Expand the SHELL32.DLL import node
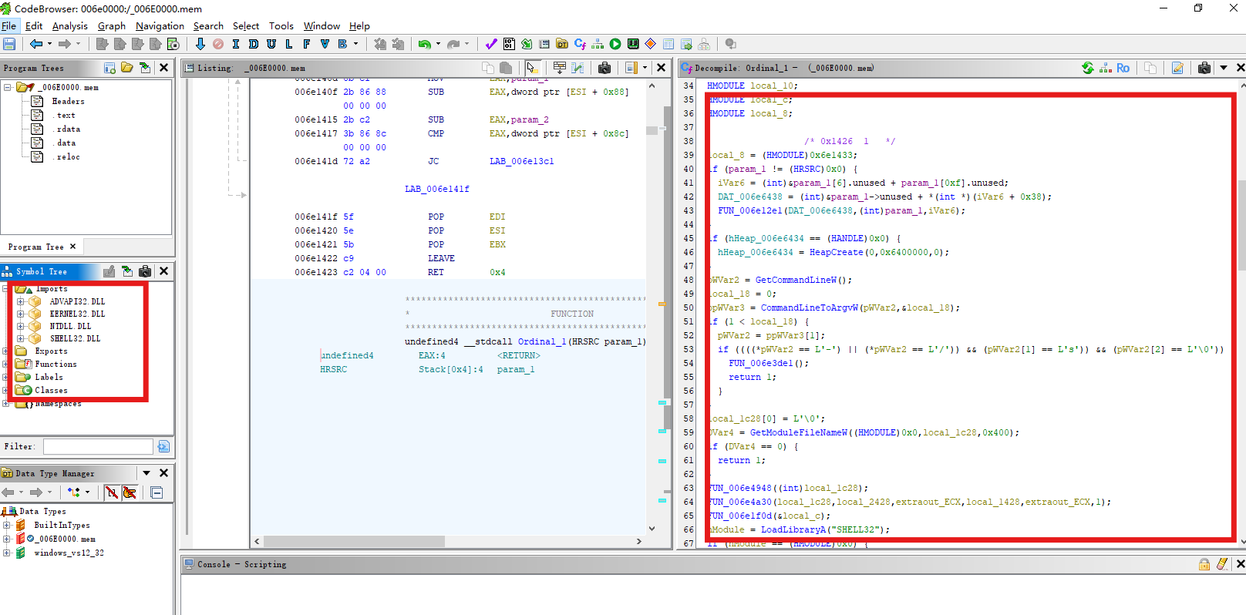Screen dimensions: 1246x615 [20, 338]
